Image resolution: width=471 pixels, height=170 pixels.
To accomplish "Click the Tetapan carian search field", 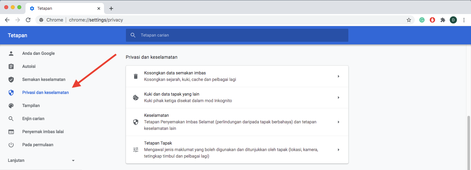I will pyautogui.click(x=237, y=35).
